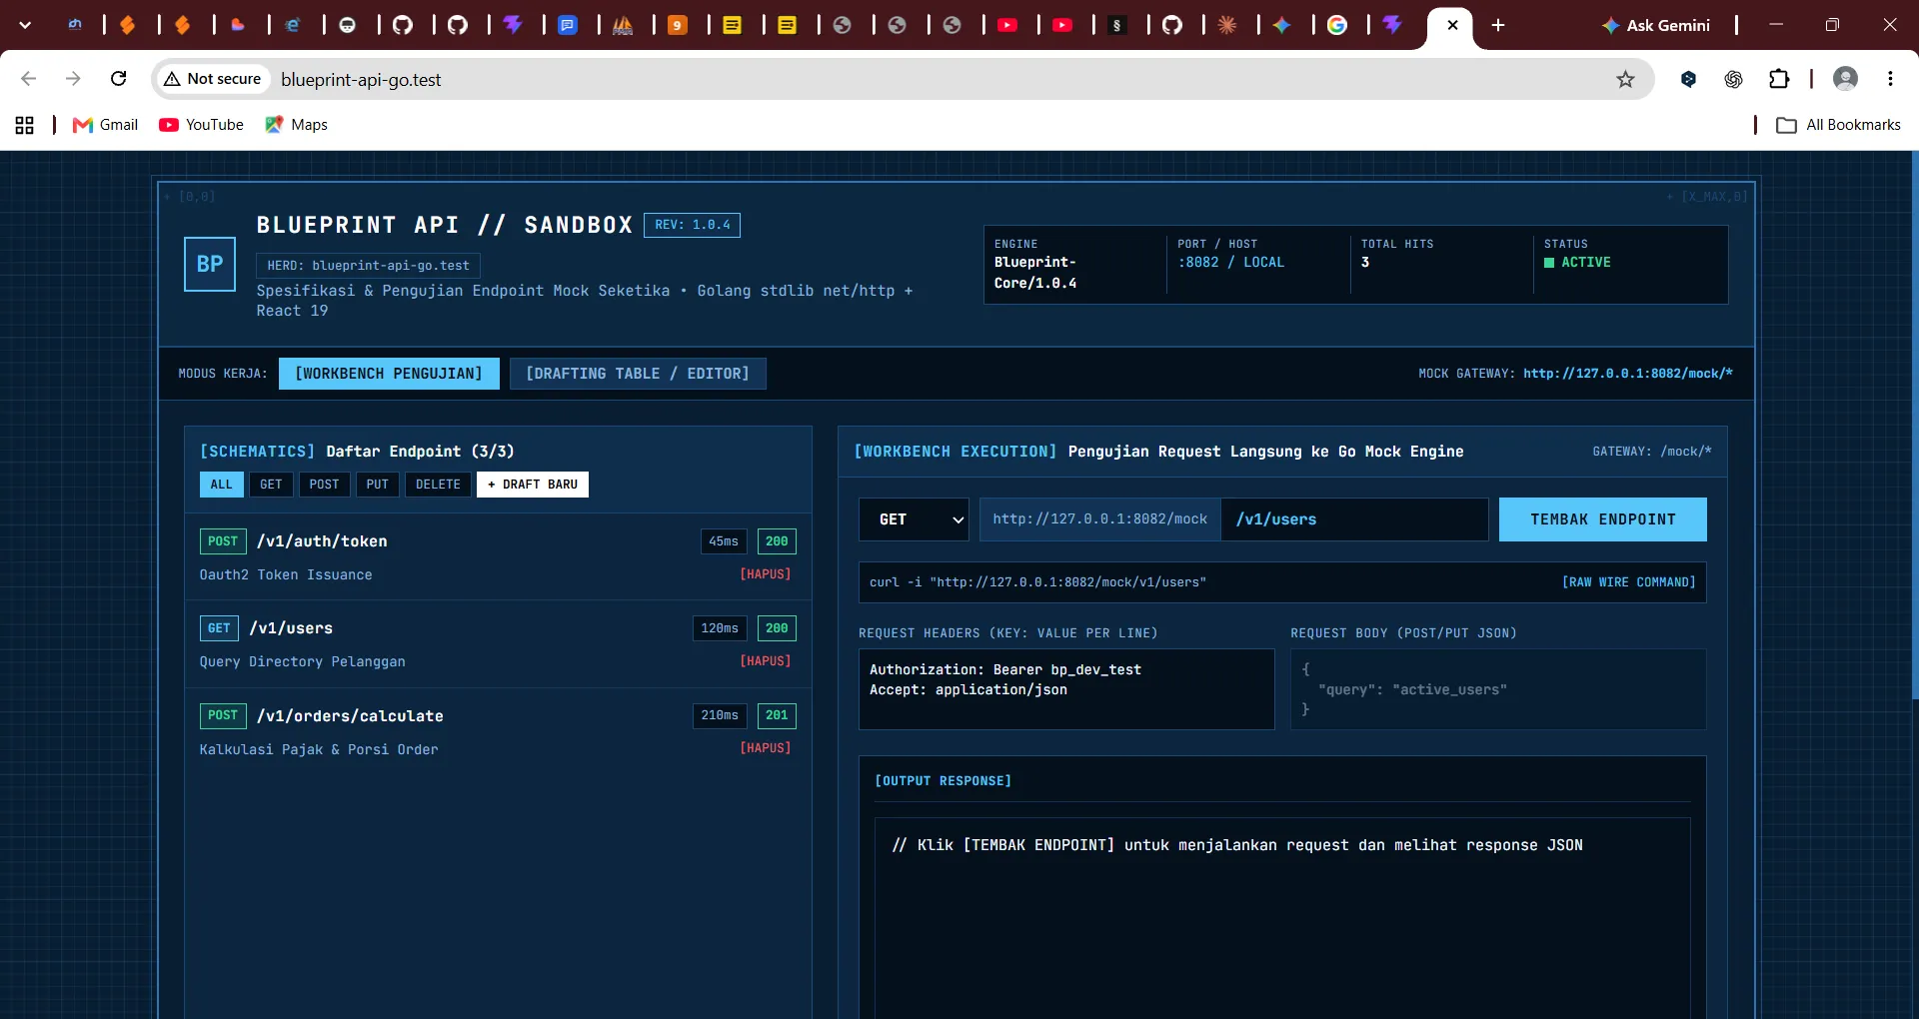Click the TEMBAK ENDPOINT button

pos(1603,519)
